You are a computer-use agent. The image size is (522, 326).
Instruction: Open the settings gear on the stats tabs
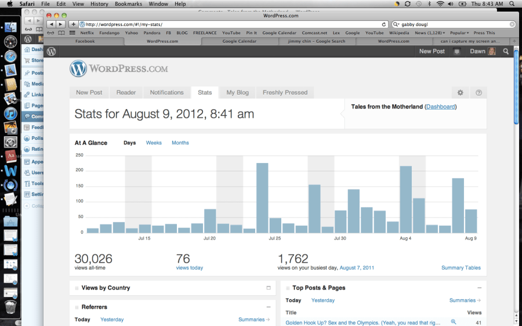pos(461,93)
